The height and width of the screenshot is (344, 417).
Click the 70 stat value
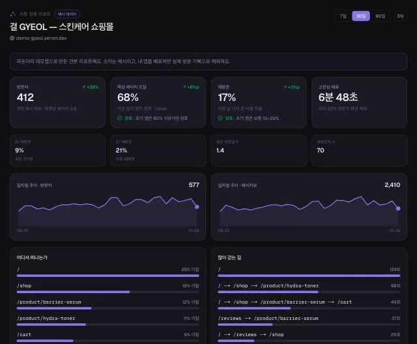pyautogui.click(x=320, y=150)
